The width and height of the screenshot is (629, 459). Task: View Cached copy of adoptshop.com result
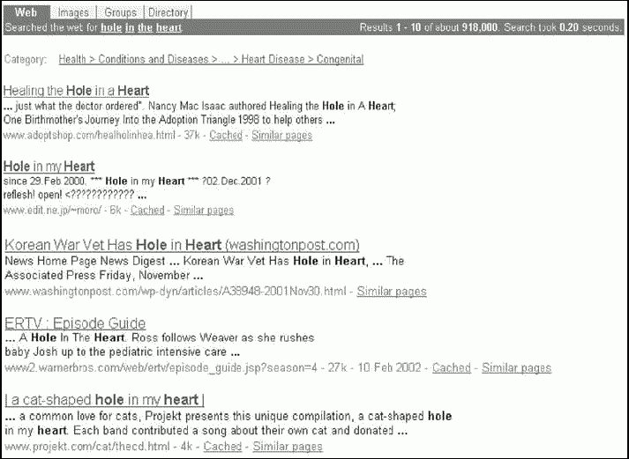(226, 136)
